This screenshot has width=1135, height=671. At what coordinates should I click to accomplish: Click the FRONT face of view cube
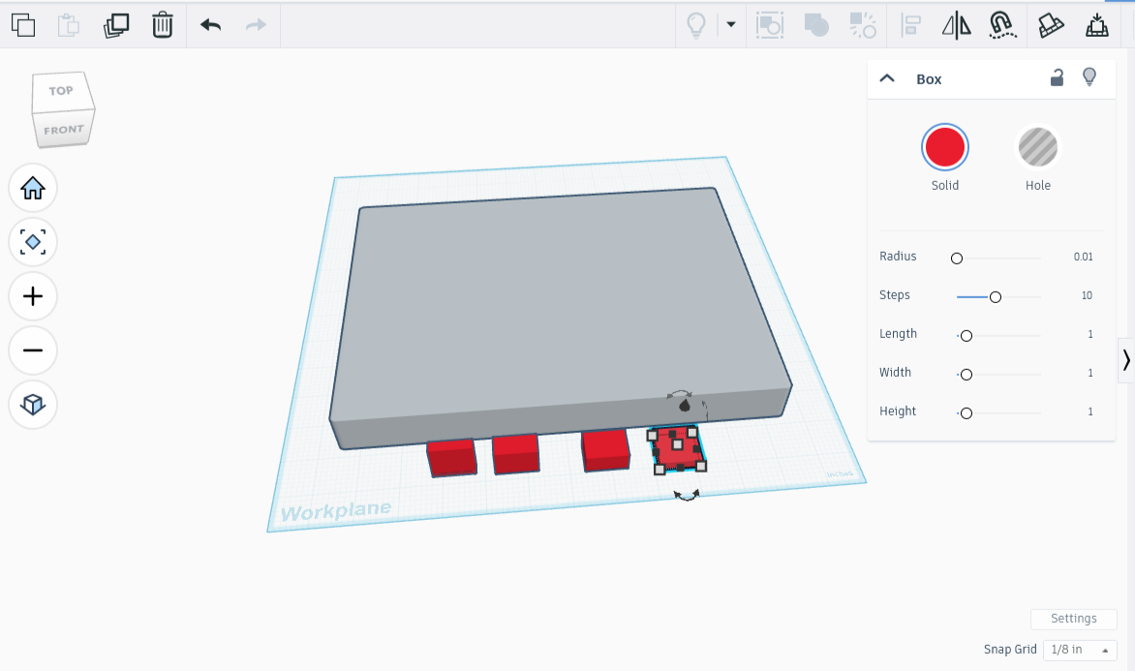[64, 131]
